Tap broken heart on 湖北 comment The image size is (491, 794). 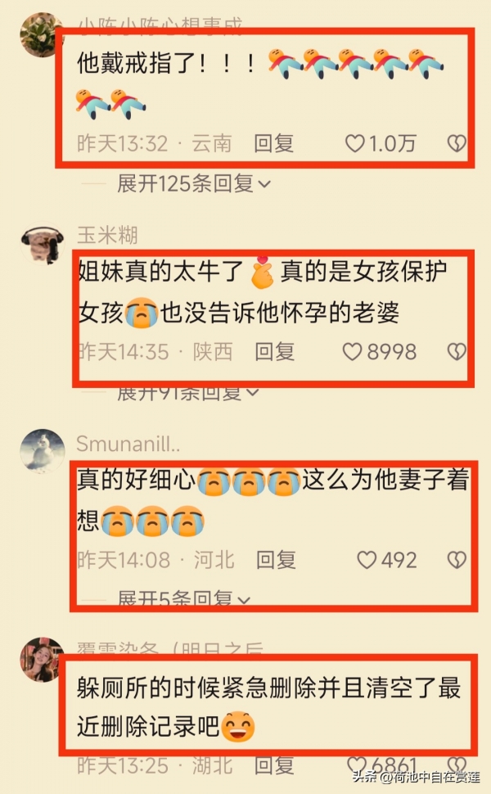coord(457,765)
